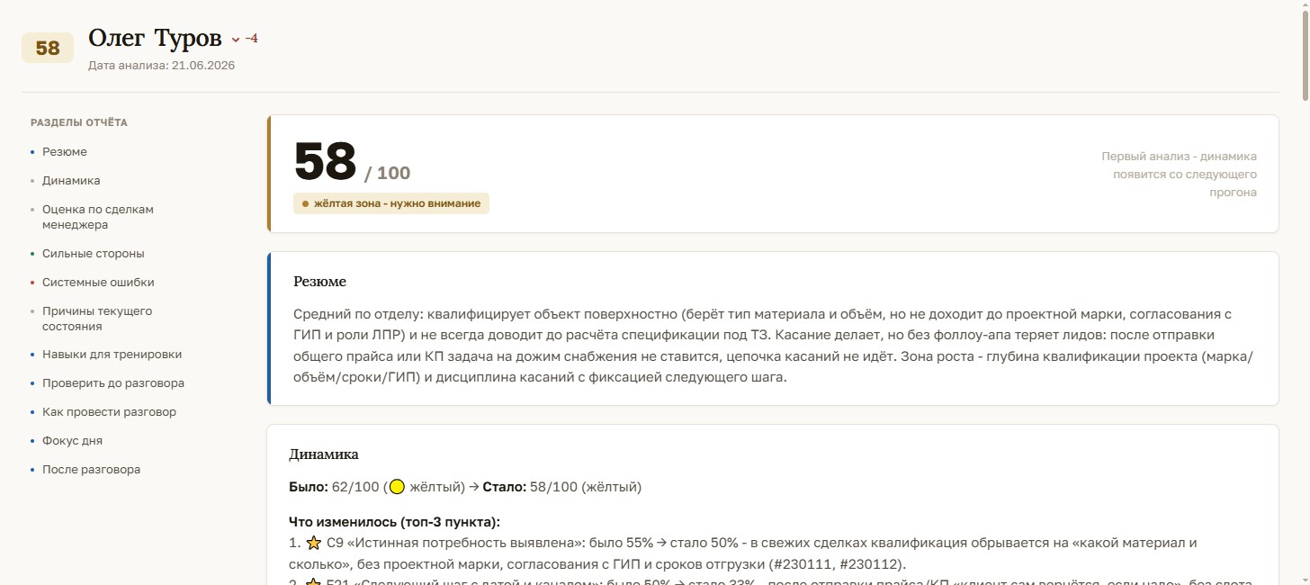The height and width of the screenshot is (585, 1310).
Task: Click the РАЗДЕЛЫ ОТЧЁТА sidebar heading
Action: [79, 122]
